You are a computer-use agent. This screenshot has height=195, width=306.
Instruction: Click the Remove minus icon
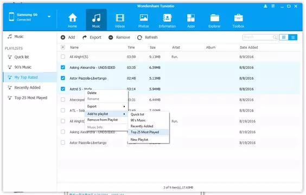(x=111, y=37)
